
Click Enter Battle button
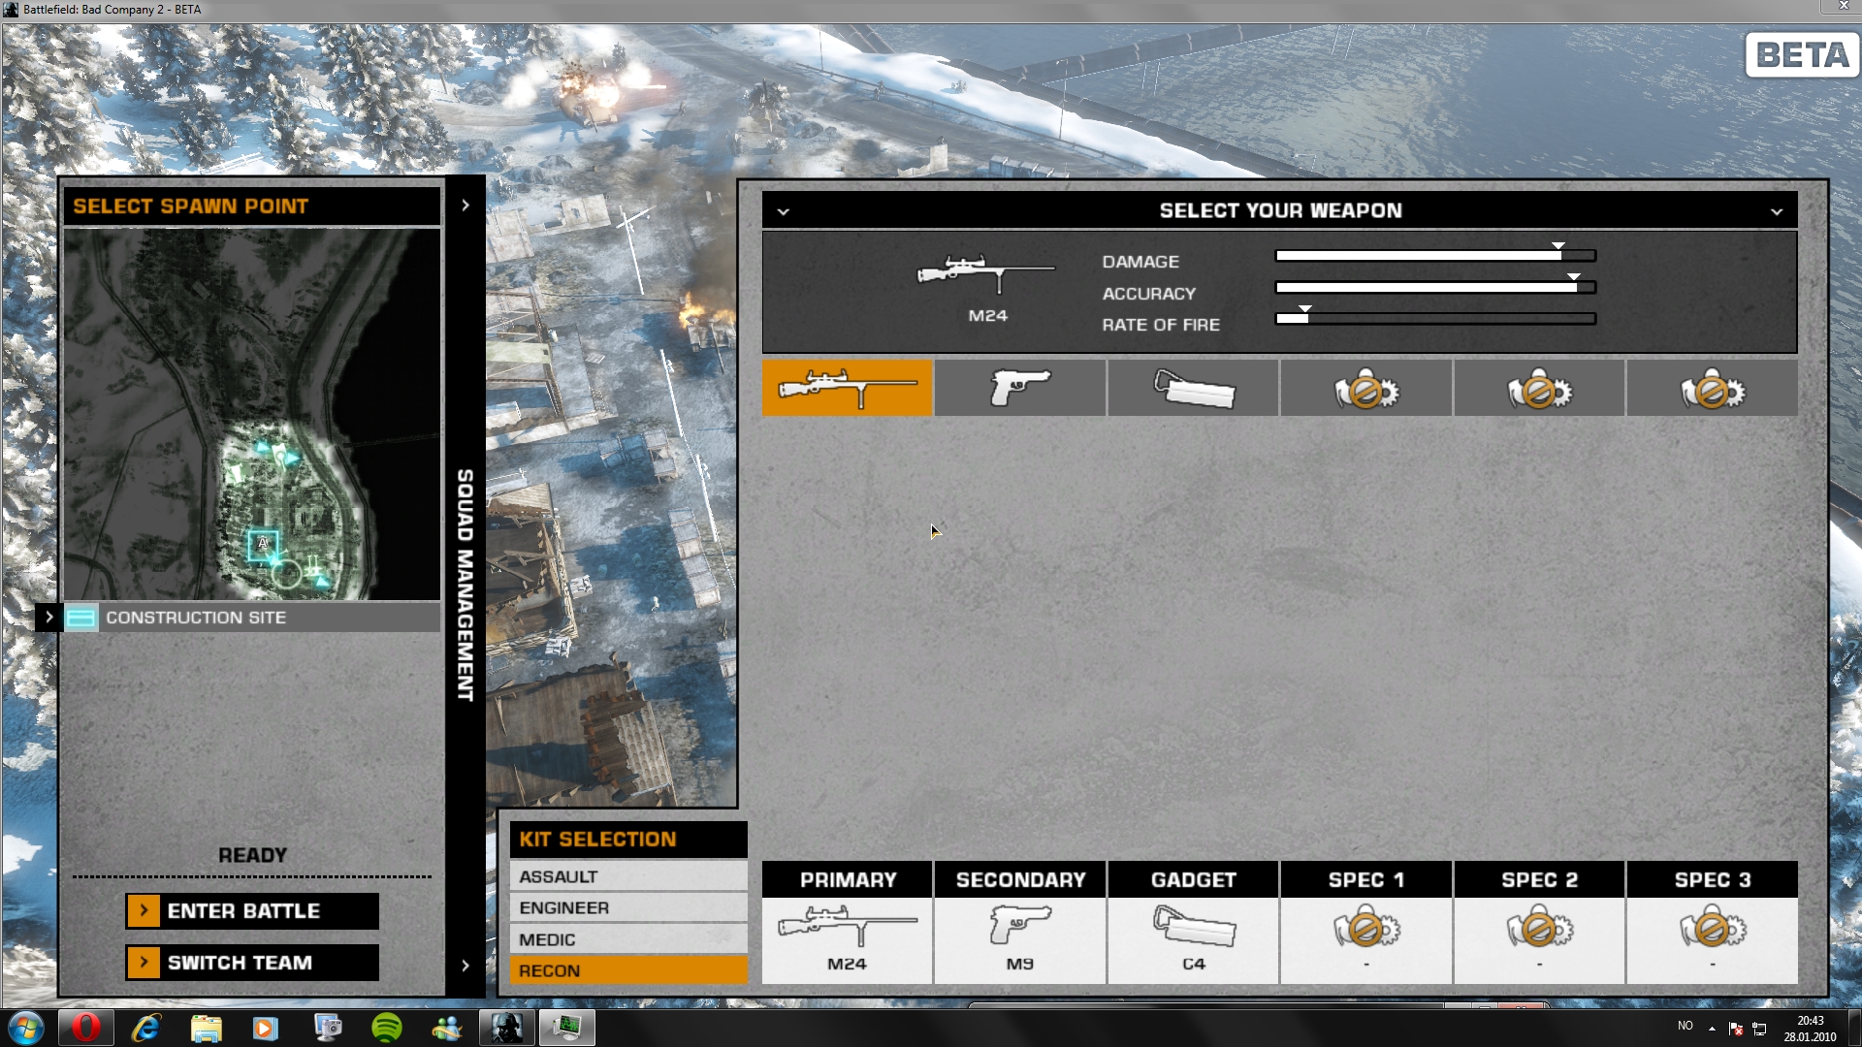[x=252, y=910]
